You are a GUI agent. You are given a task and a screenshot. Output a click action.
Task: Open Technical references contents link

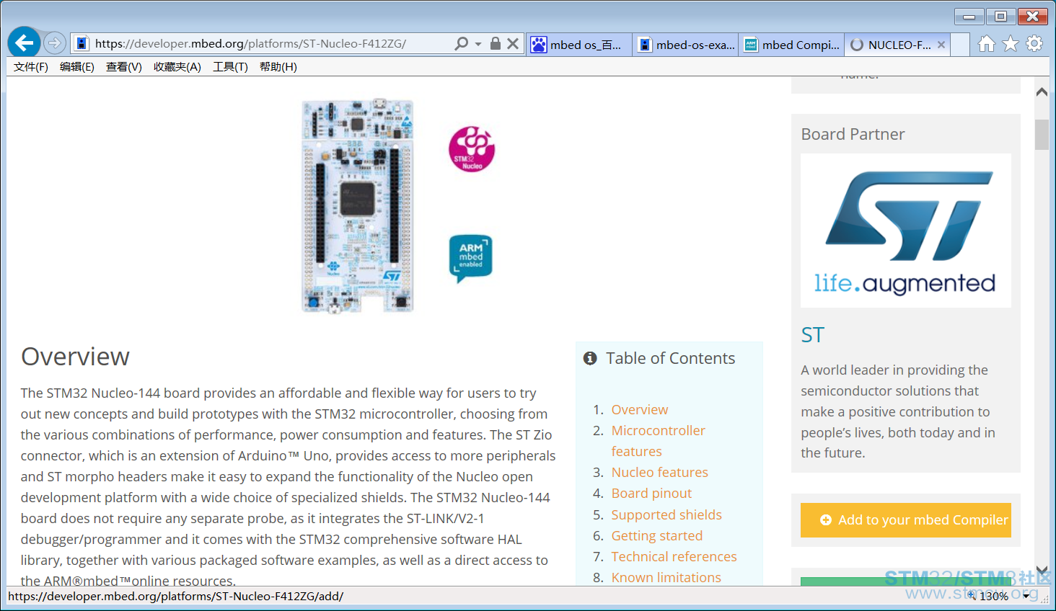(x=674, y=557)
